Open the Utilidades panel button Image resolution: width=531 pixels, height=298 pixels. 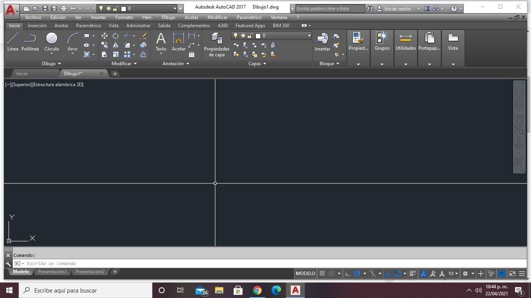click(x=406, y=48)
